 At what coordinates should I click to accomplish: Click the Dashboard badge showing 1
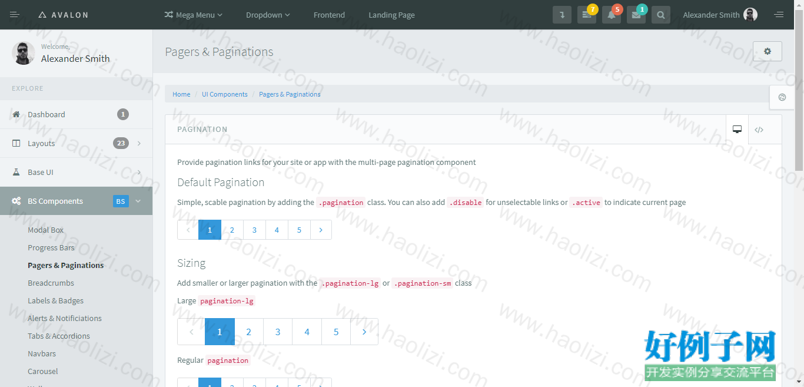click(123, 114)
